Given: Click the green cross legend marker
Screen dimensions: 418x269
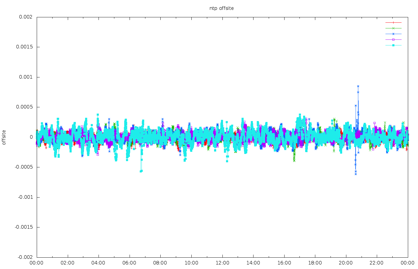Looking at the screenshot, I should (393, 28).
